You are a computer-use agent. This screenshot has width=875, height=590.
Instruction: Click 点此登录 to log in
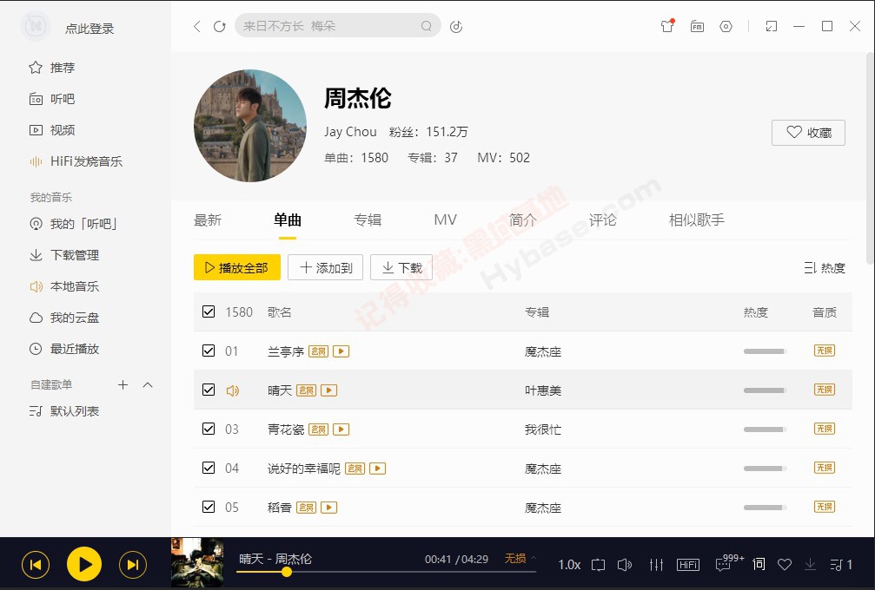[x=89, y=29]
